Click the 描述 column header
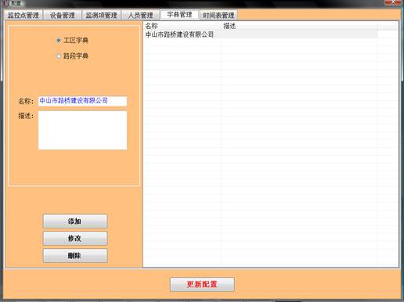Screen dimensions: 404x302 pyautogui.click(x=300, y=26)
